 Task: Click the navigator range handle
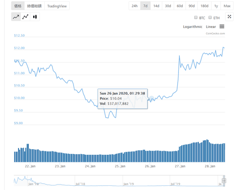[224, 181]
